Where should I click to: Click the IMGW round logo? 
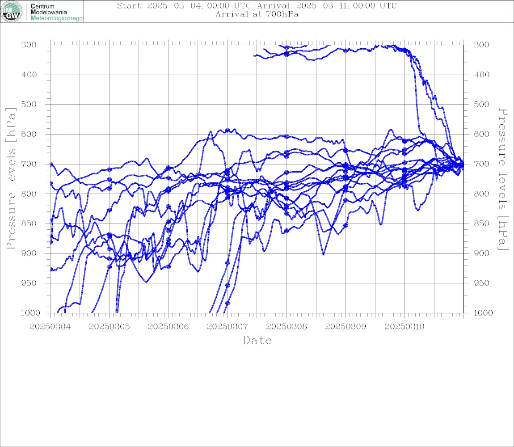pos(12,12)
